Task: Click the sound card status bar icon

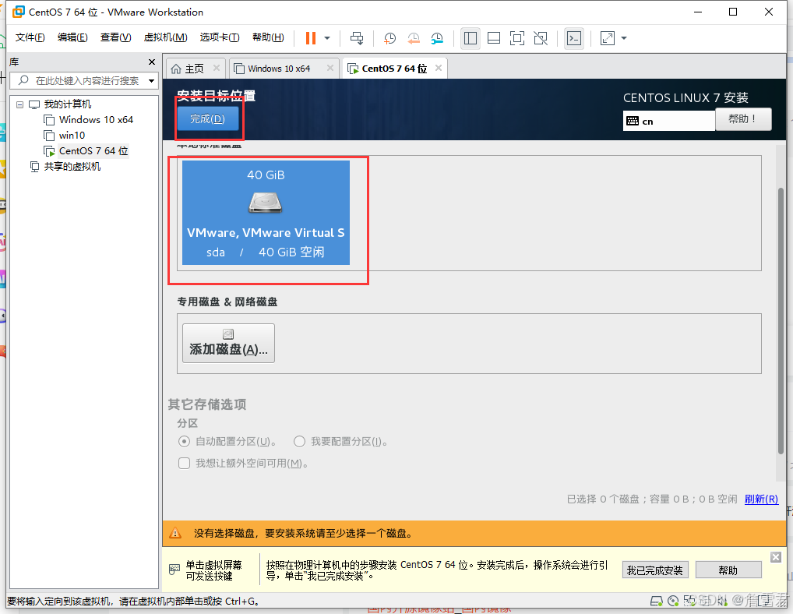Action: [722, 601]
